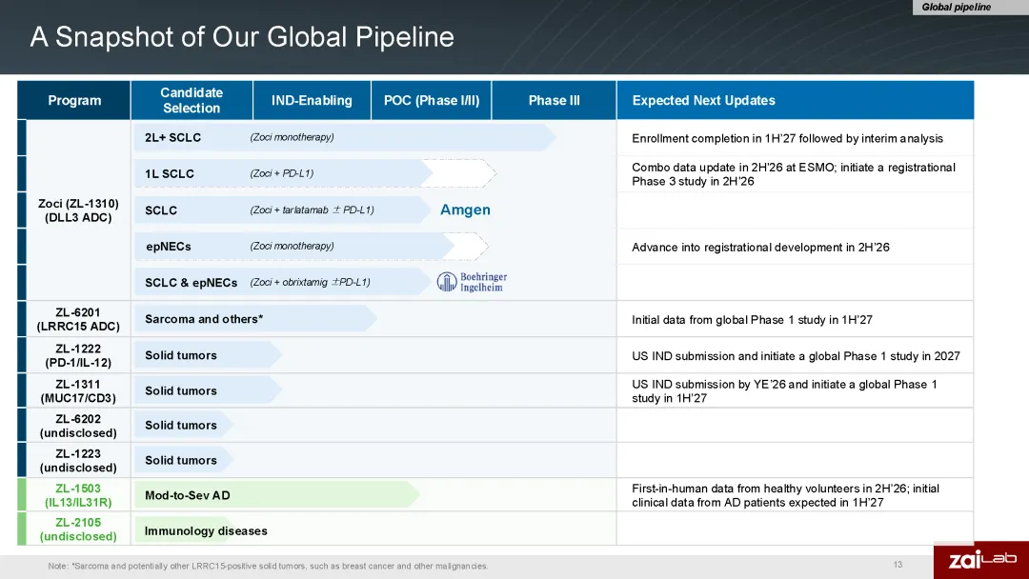This screenshot has height=579, width=1029.
Task: Select Initial data from global Phase 1 text
Action: click(752, 320)
